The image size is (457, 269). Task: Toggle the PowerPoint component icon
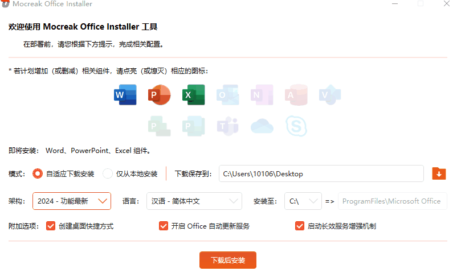click(x=159, y=95)
